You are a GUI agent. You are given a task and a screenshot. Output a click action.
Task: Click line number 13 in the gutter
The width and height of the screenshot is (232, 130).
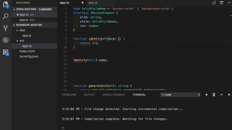coord(65,60)
